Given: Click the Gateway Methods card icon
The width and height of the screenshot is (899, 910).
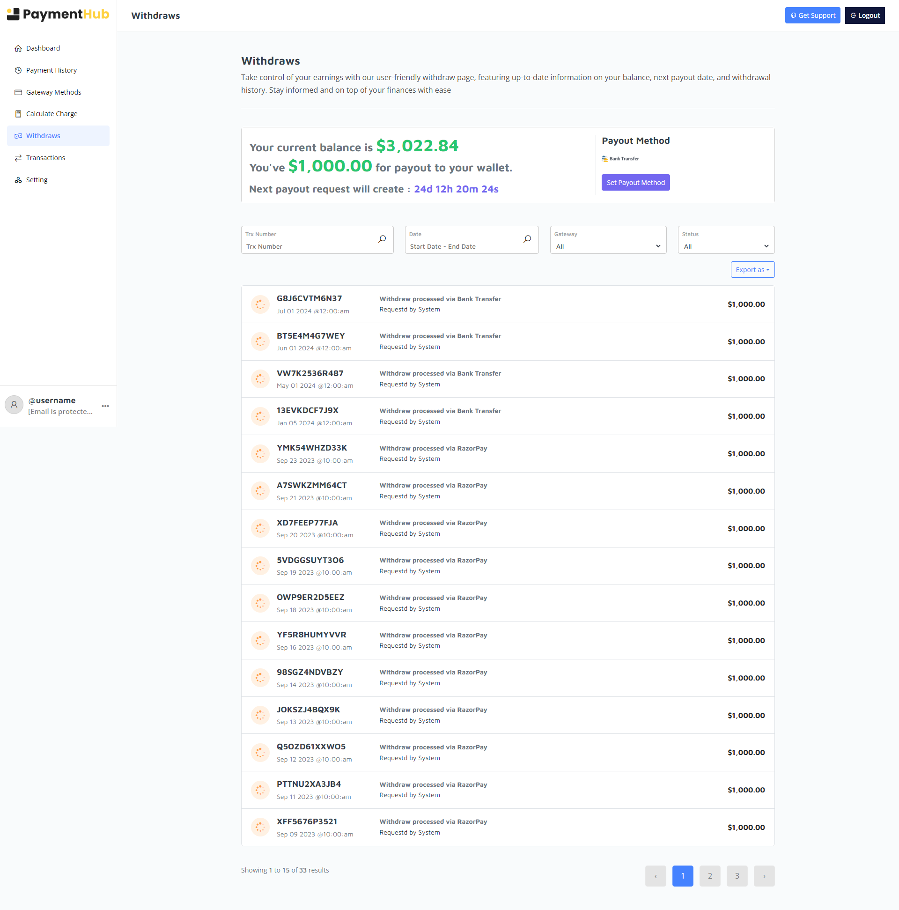Looking at the screenshot, I should pyautogui.click(x=18, y=92).
